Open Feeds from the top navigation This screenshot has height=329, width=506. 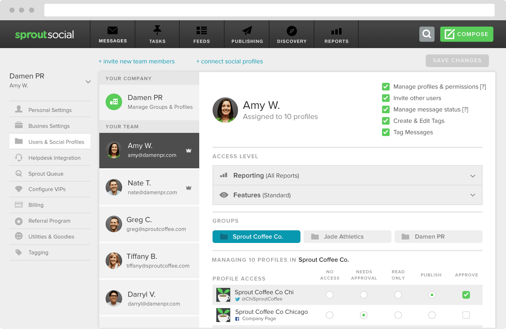tap(201, 34)
